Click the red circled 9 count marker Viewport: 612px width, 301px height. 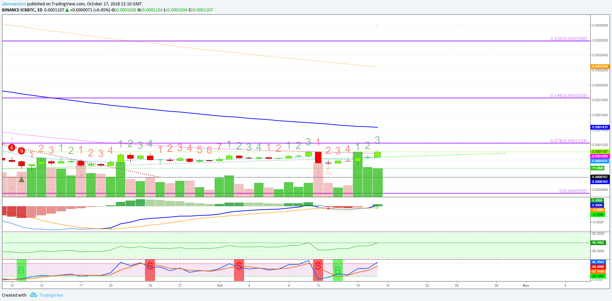[x=21, y=151]
